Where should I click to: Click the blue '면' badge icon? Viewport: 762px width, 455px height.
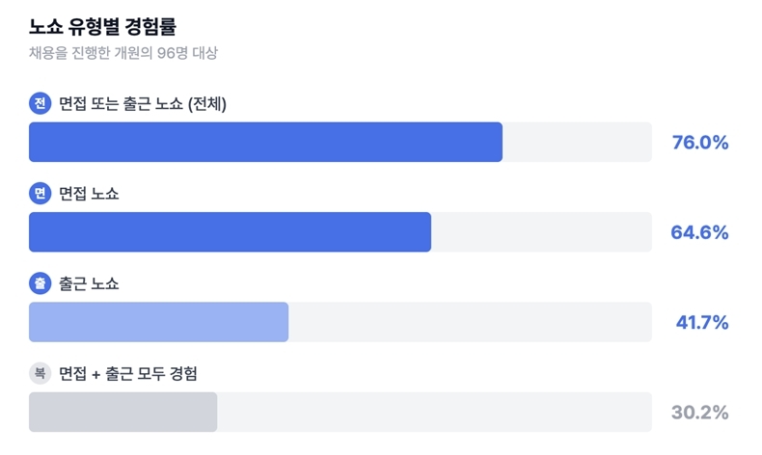pos(40,194)
